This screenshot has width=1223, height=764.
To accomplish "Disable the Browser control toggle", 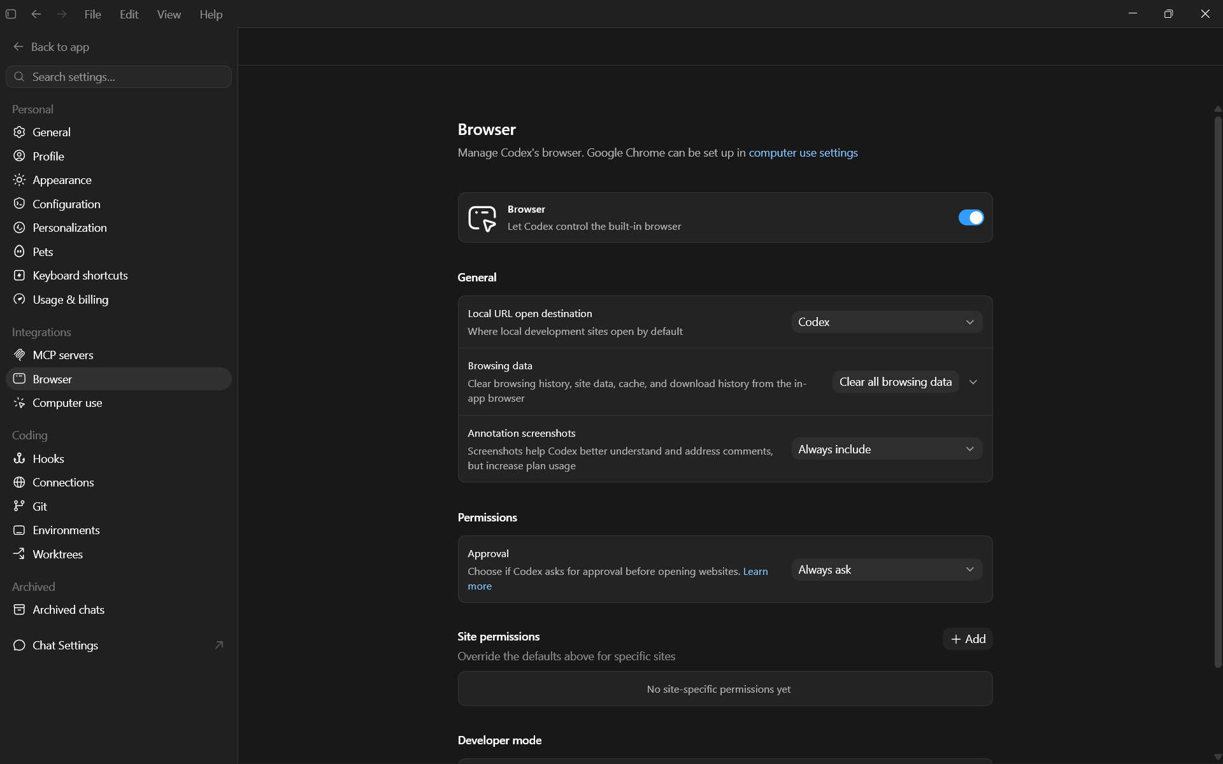I will pyautogui.click(x=971, y=218).
